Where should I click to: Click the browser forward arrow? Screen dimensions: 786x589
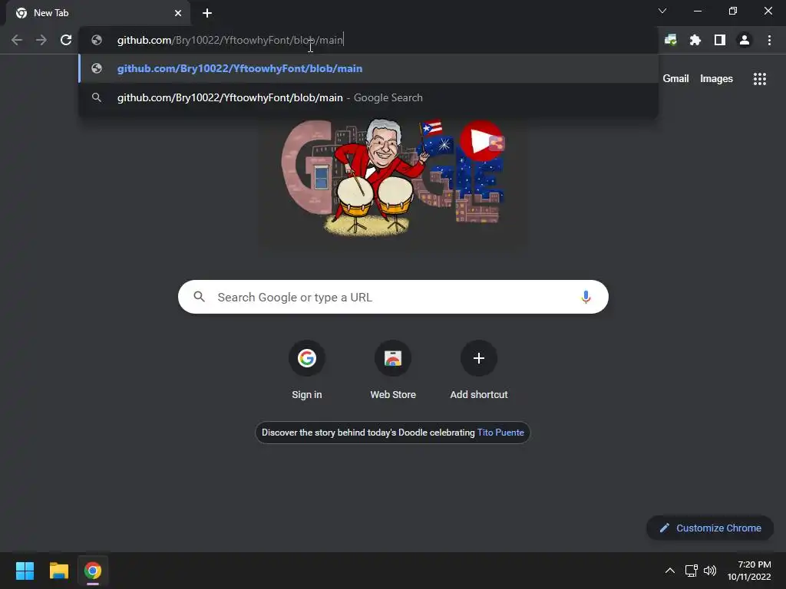tap(41, 40)
